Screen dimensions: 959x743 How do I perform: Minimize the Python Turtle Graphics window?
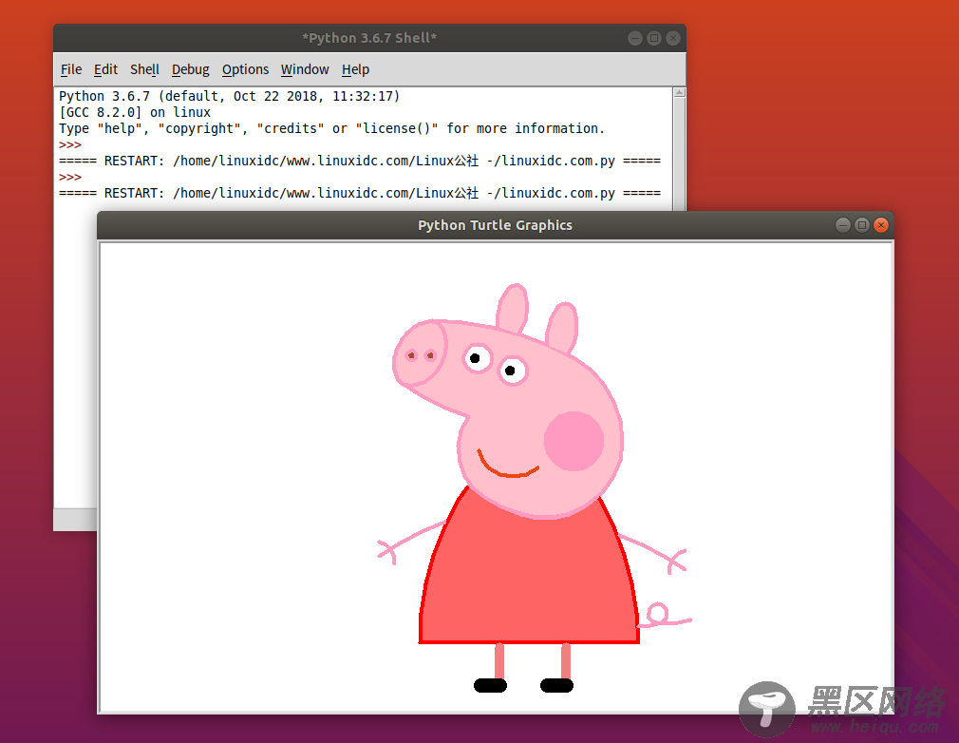pos(843,225)
